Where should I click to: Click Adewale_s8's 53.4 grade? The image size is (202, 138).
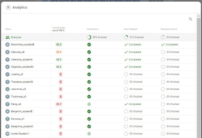point(59,52)
